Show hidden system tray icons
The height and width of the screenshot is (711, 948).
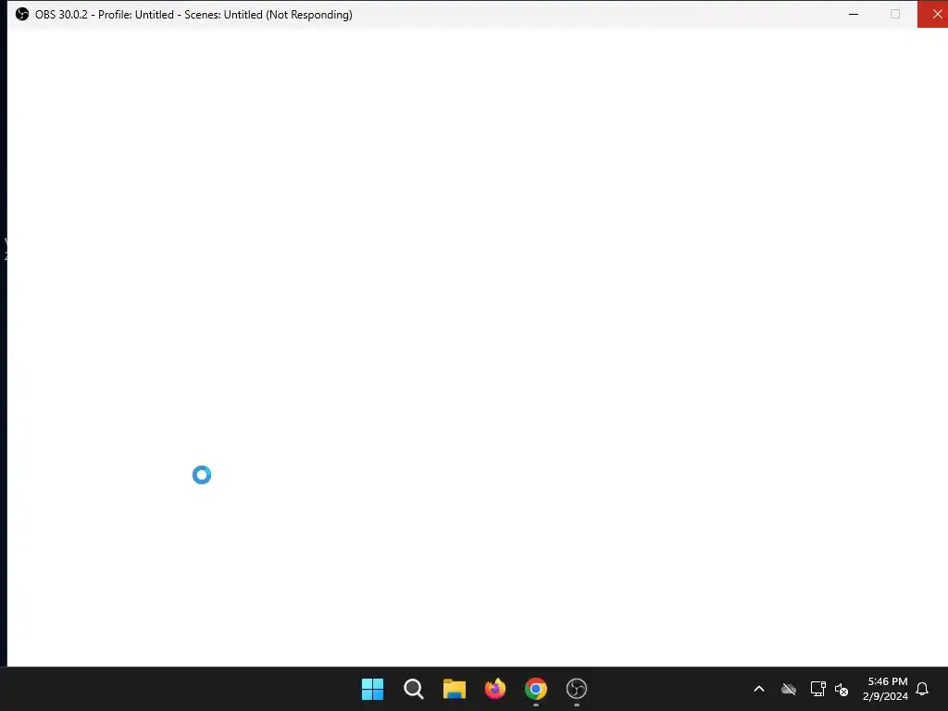point(759,689)
